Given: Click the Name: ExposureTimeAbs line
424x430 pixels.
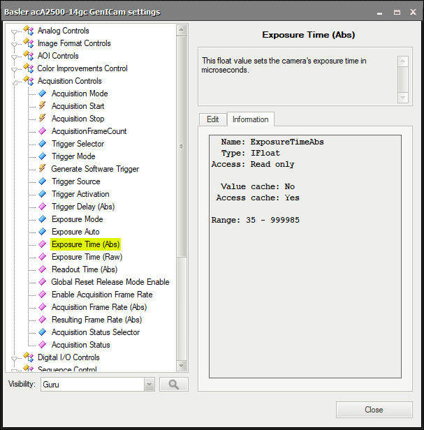Looking at the screenshot, I should tap(272, 142).
